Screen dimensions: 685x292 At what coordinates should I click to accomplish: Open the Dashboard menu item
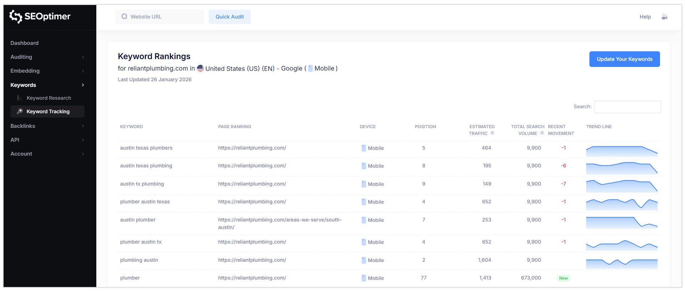[x=24, y=43]
